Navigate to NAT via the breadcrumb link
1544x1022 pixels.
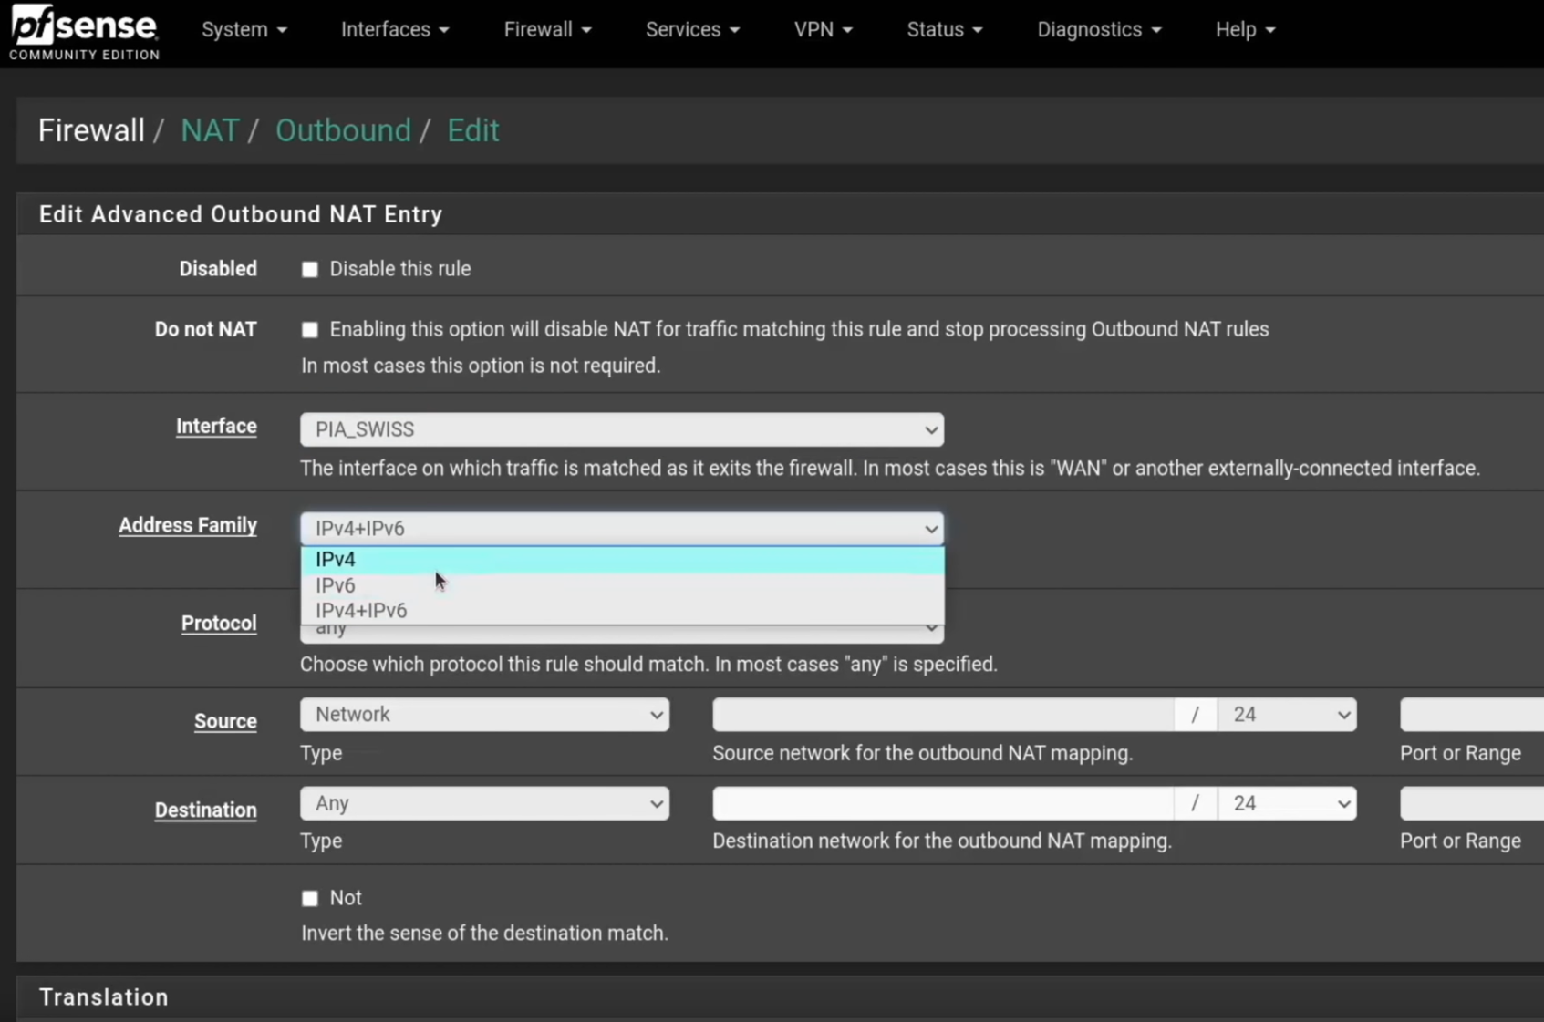[210, 129]
